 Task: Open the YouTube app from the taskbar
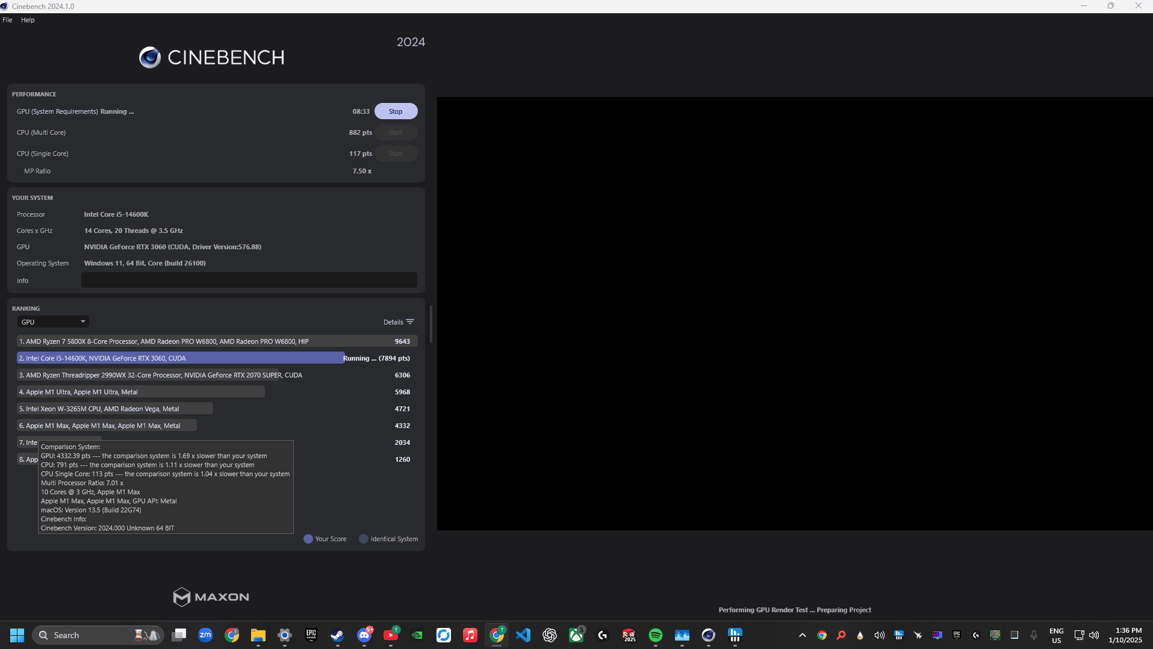pos(391,635)
